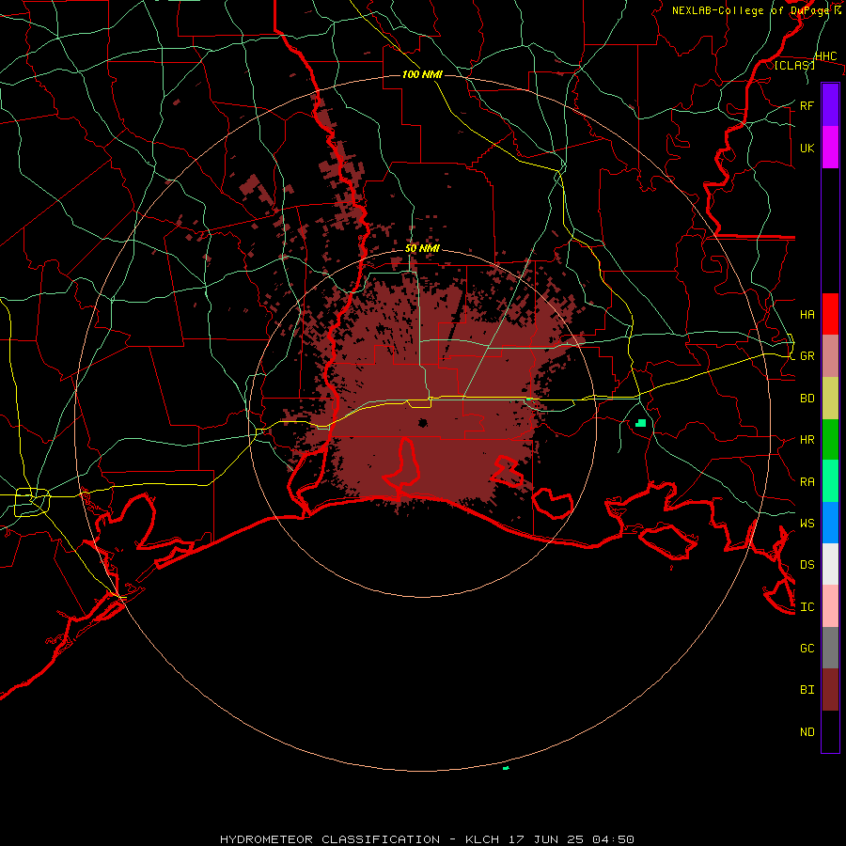Click the GC gray legend swatch
The height and width of the screenshot is (846, 846).
pos(830,648)
